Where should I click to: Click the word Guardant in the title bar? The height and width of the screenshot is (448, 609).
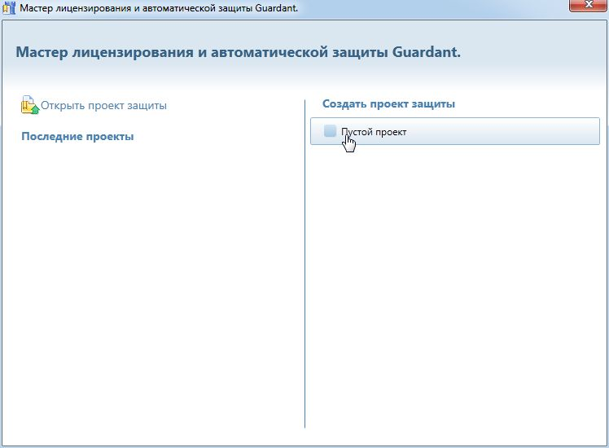click(x=276, y=7)
